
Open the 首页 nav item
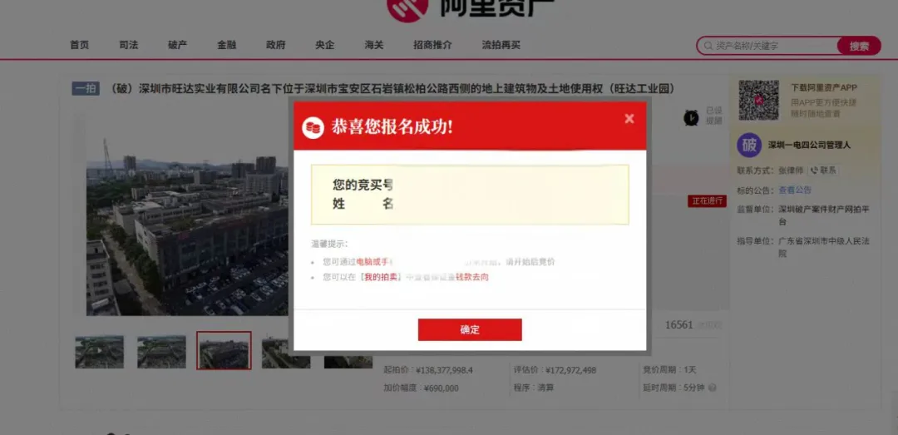tap(80, 45)
